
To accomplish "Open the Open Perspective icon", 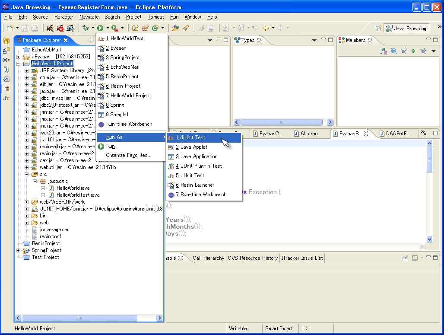I will pos(378,28).
